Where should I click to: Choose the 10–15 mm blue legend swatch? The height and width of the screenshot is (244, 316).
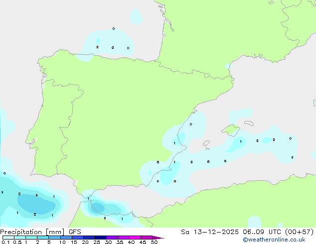click(x=66, y=238)
